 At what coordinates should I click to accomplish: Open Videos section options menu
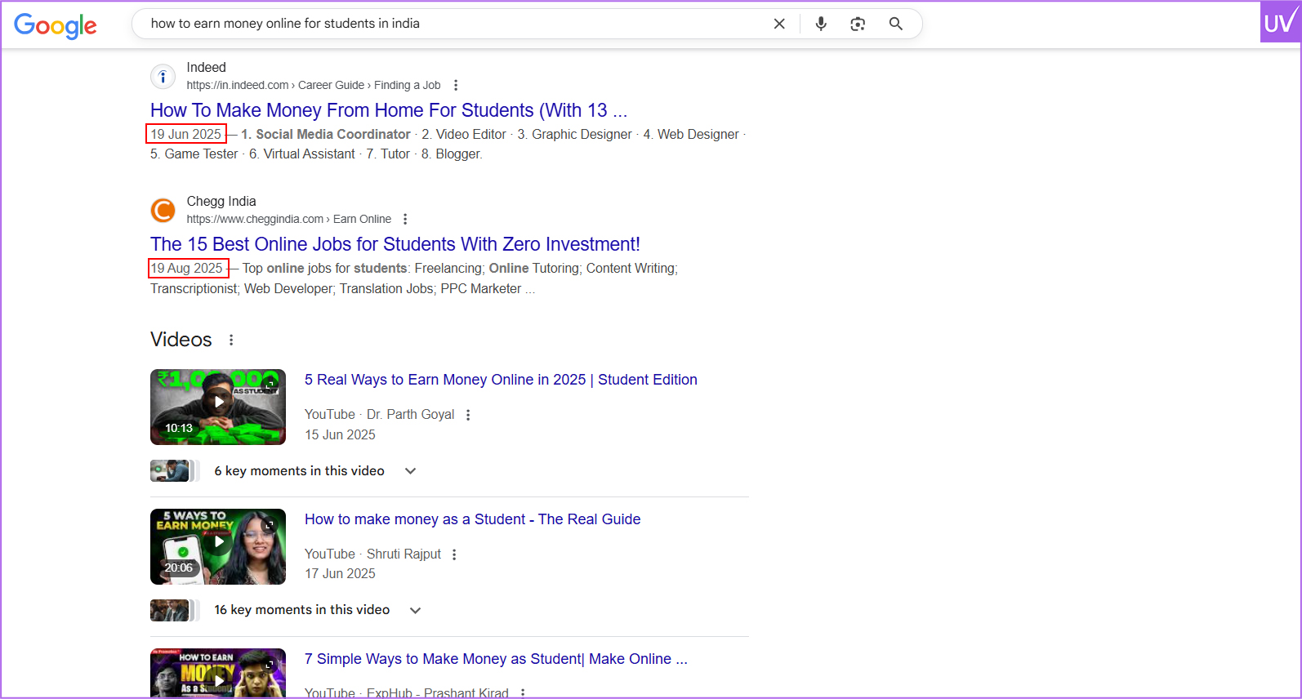[231, 340]
